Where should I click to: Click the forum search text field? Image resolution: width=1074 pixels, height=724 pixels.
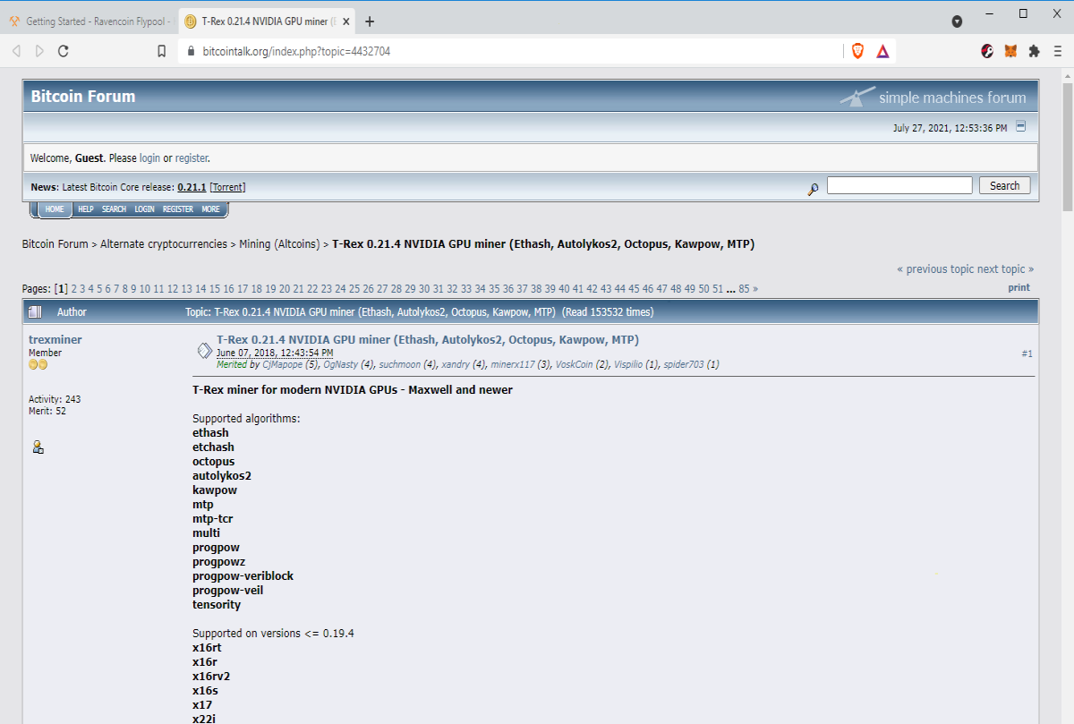[x=899, y=185]
